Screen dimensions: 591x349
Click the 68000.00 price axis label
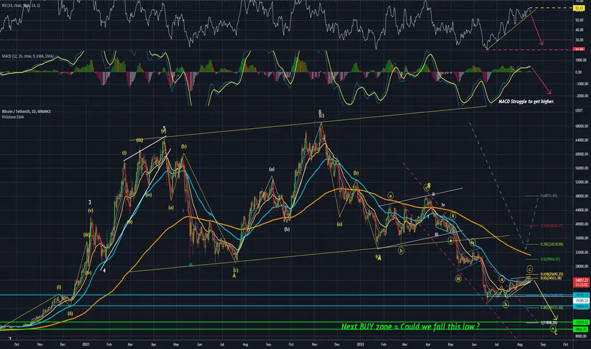[x=580, y=126]
